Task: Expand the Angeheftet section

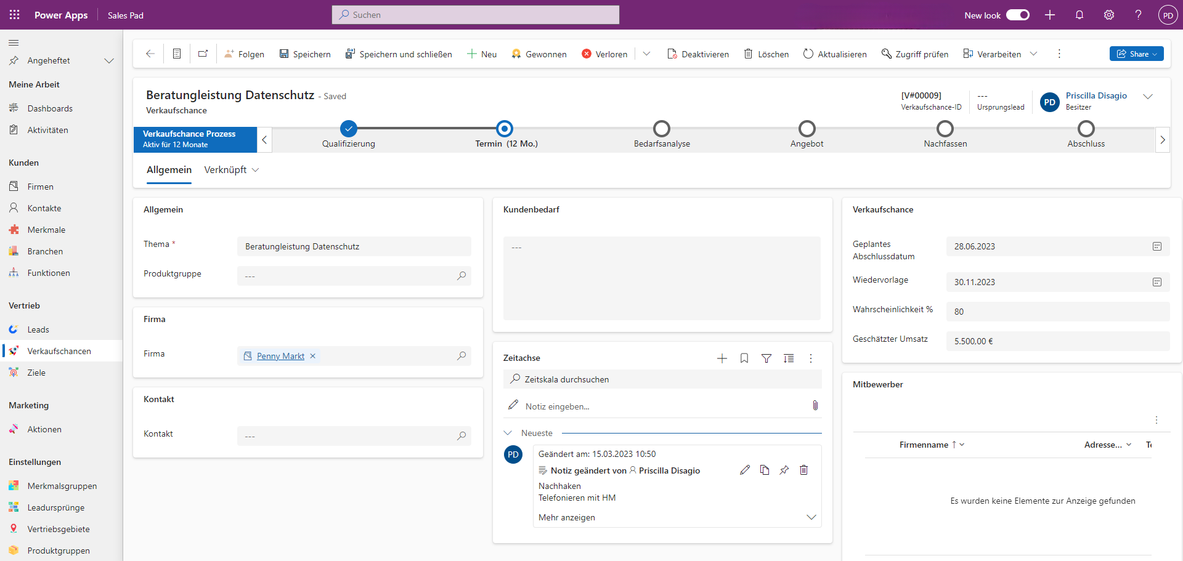Action: click(x=109, y=60)
